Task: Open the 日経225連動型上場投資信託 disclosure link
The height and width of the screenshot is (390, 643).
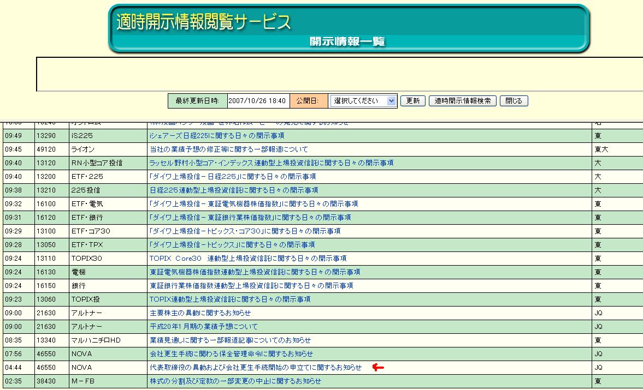Action: (x=234, y=190)
